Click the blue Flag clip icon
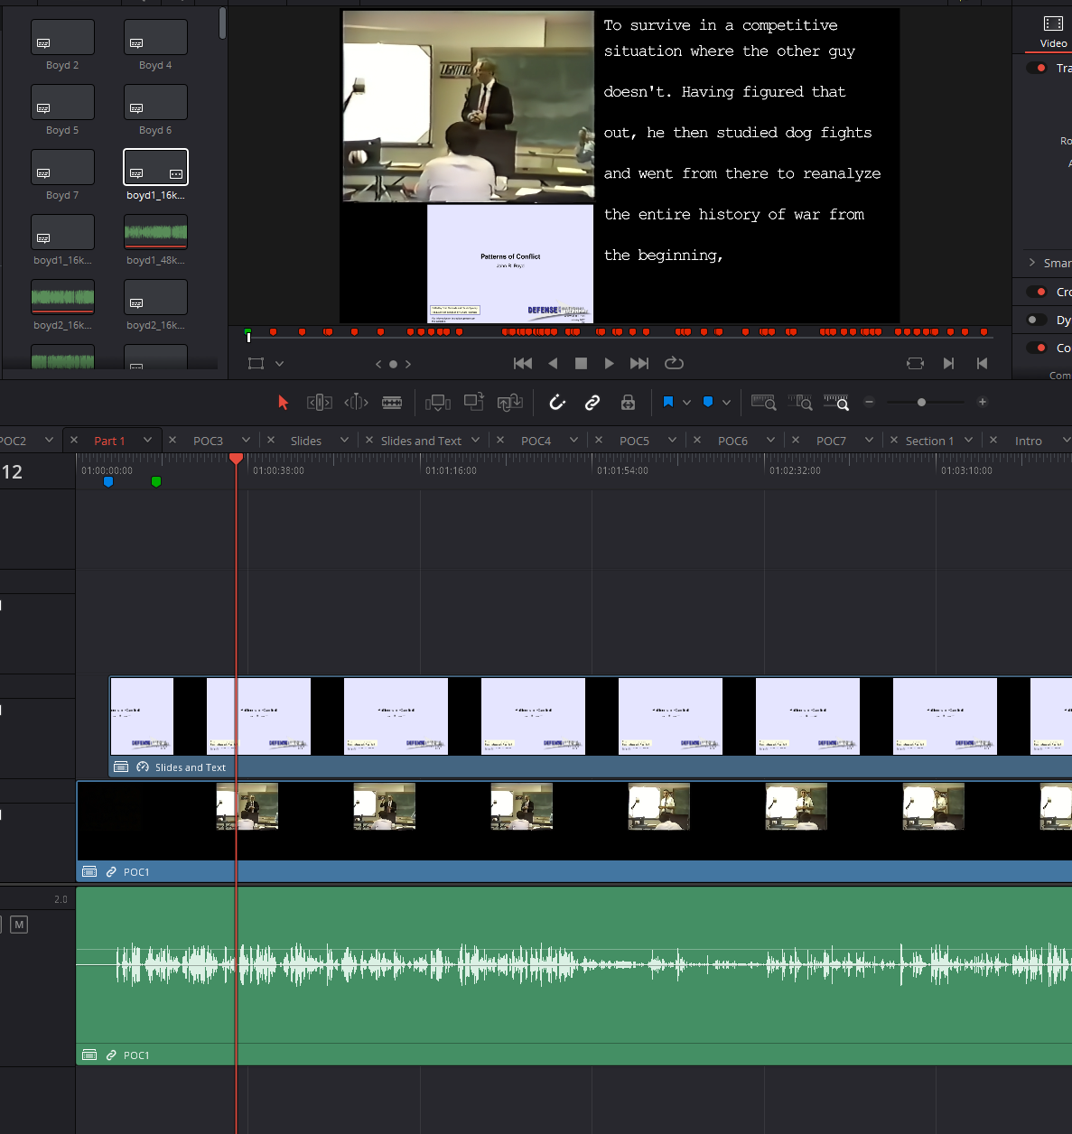 tap(668, 403)
